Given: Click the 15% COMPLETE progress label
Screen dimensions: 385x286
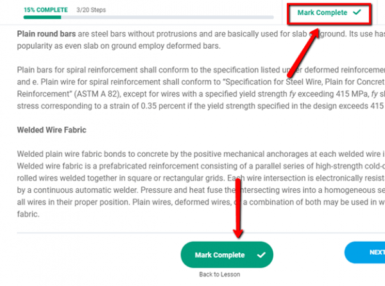Looking at the screenshot, I should point(44,11).
